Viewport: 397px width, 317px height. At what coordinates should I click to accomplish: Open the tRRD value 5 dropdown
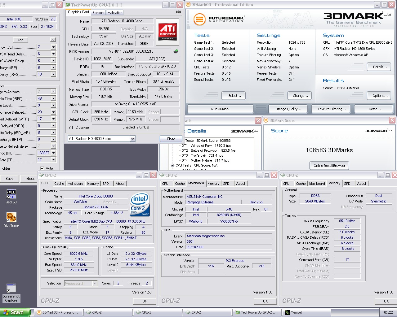point(53,126)
